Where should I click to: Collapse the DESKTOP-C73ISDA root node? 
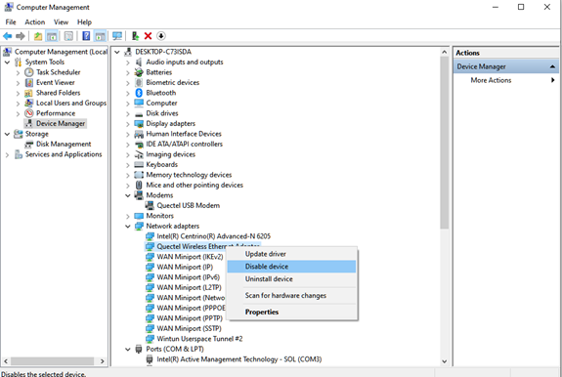tap(117, 53)
